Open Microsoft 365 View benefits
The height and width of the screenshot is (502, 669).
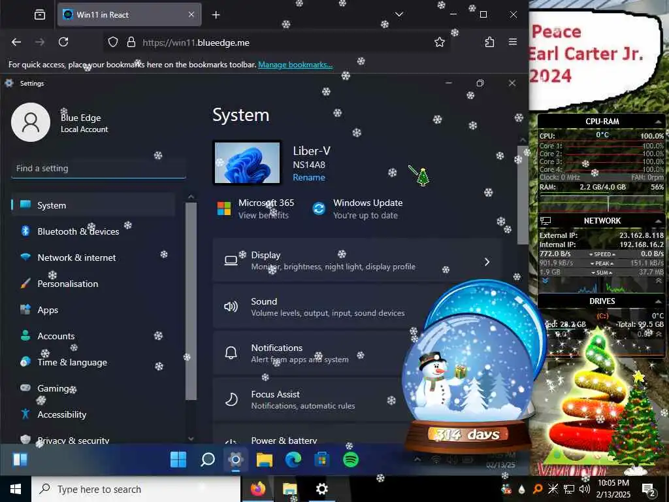click(x=256, y=209)
